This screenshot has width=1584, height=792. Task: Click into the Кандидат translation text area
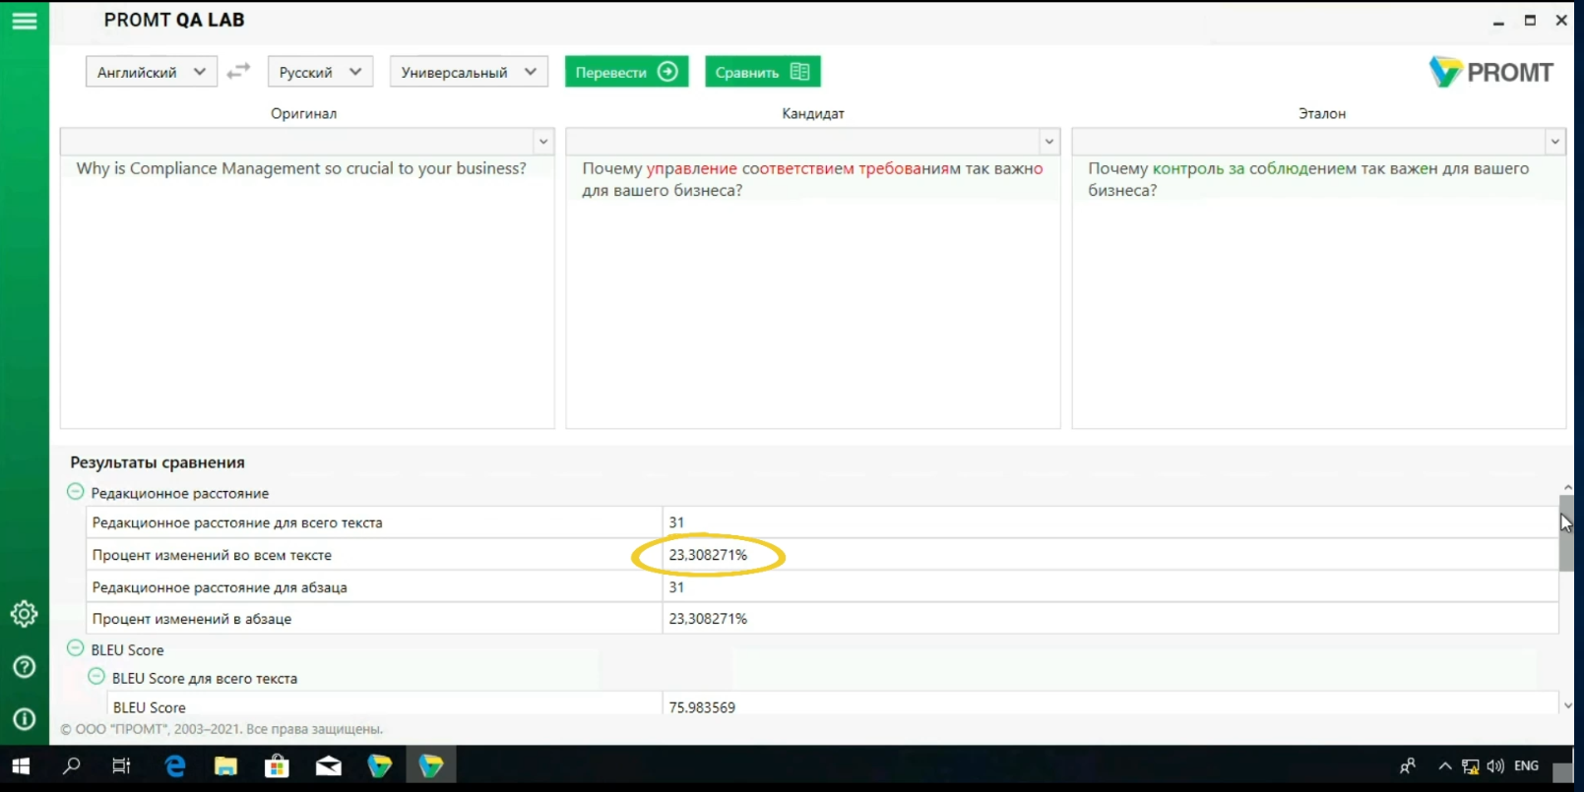coord(813,292)
